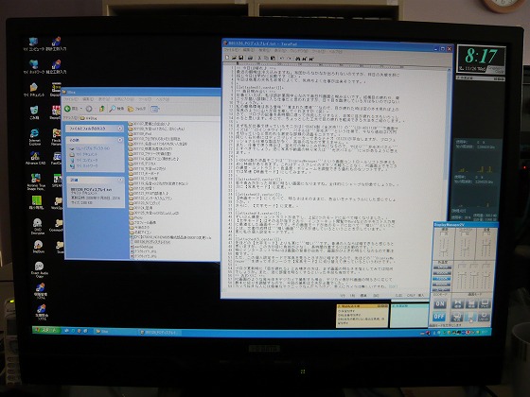
Task: Select highlighted 7500K color temperature button
Action: pyautogui.click(x=442, y=279)
